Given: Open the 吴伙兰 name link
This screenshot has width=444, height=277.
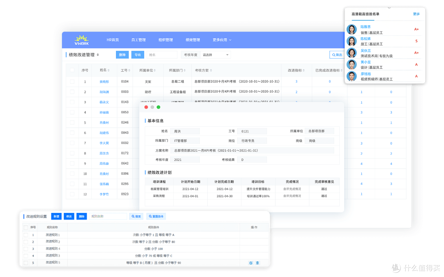Looking at the screenshot, I should tap(365, 50).
